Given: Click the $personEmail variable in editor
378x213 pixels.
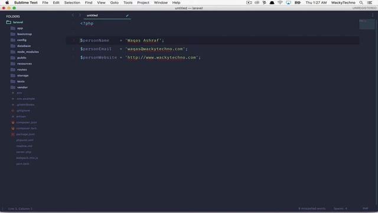Looking at the screenshot, I should click(96, 49).
